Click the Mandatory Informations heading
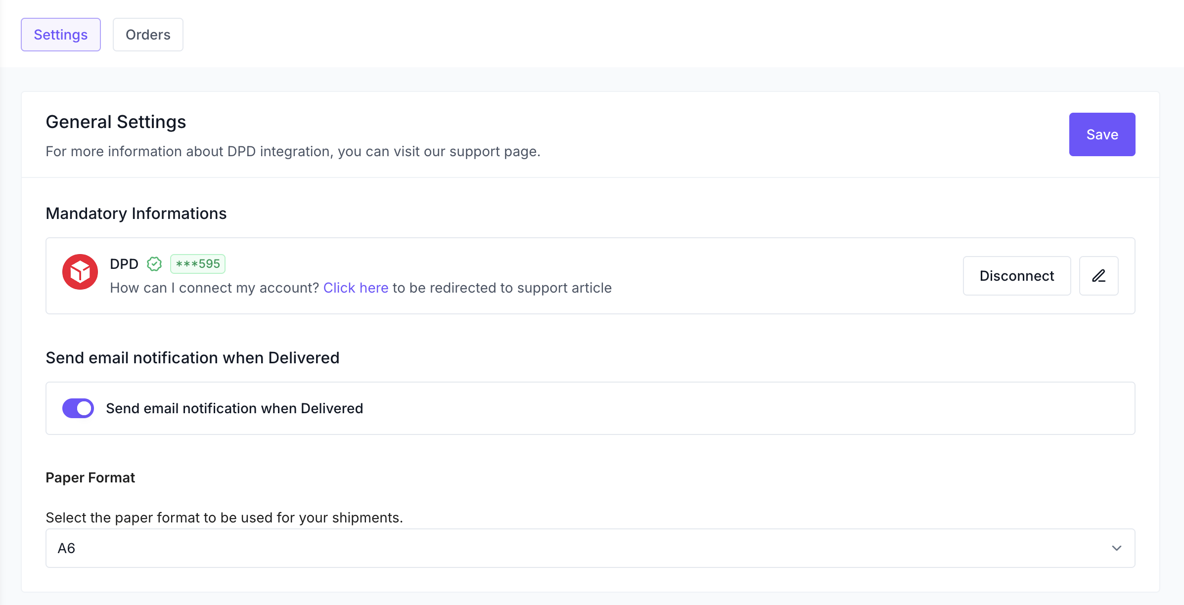1184x605 pixels. (136, 214)
